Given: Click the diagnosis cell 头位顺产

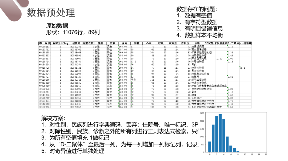Looking at the screenshot, I should click(197, 98).
